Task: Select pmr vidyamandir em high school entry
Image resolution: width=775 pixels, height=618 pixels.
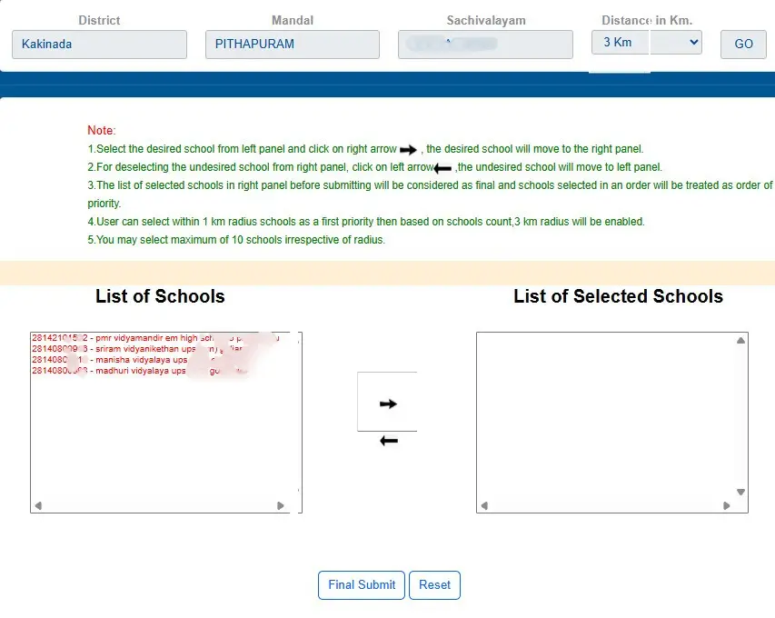Action: [x=155, y=338]
